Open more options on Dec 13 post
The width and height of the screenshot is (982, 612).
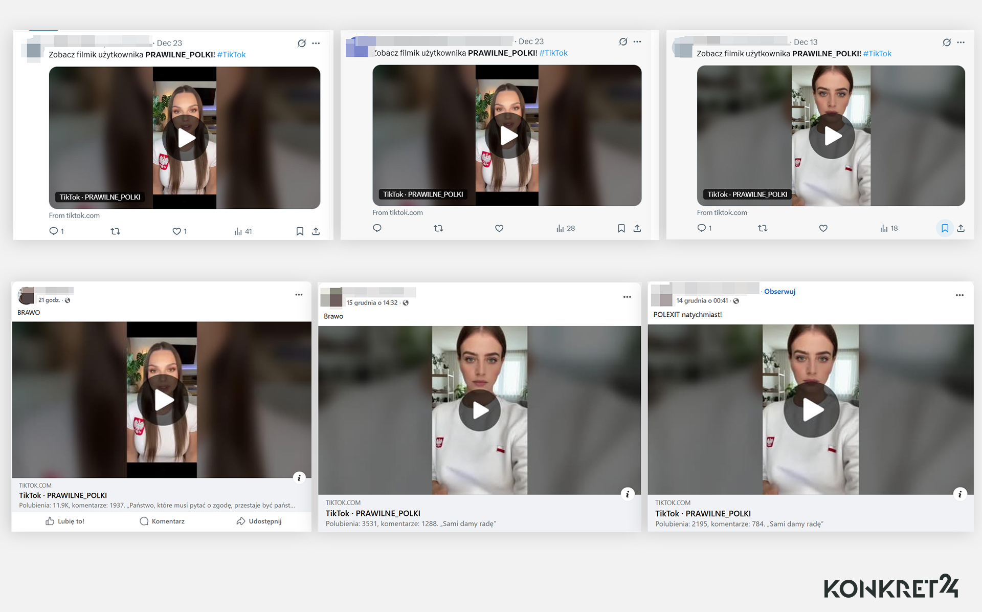click(961, 42)
